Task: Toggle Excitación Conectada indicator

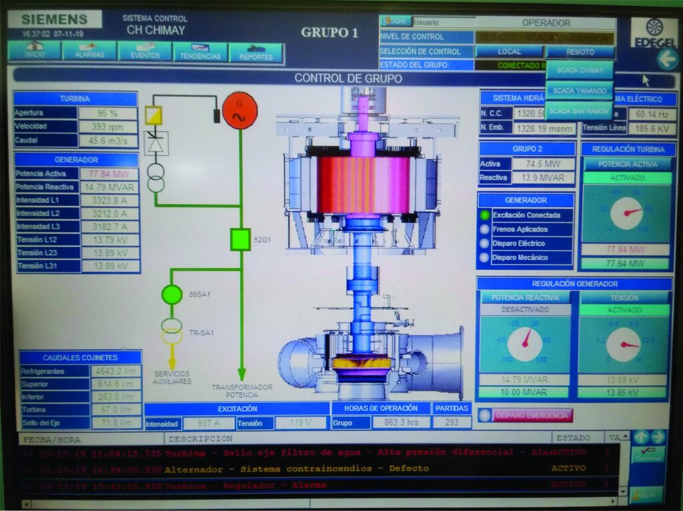Action: click(484, 215)
